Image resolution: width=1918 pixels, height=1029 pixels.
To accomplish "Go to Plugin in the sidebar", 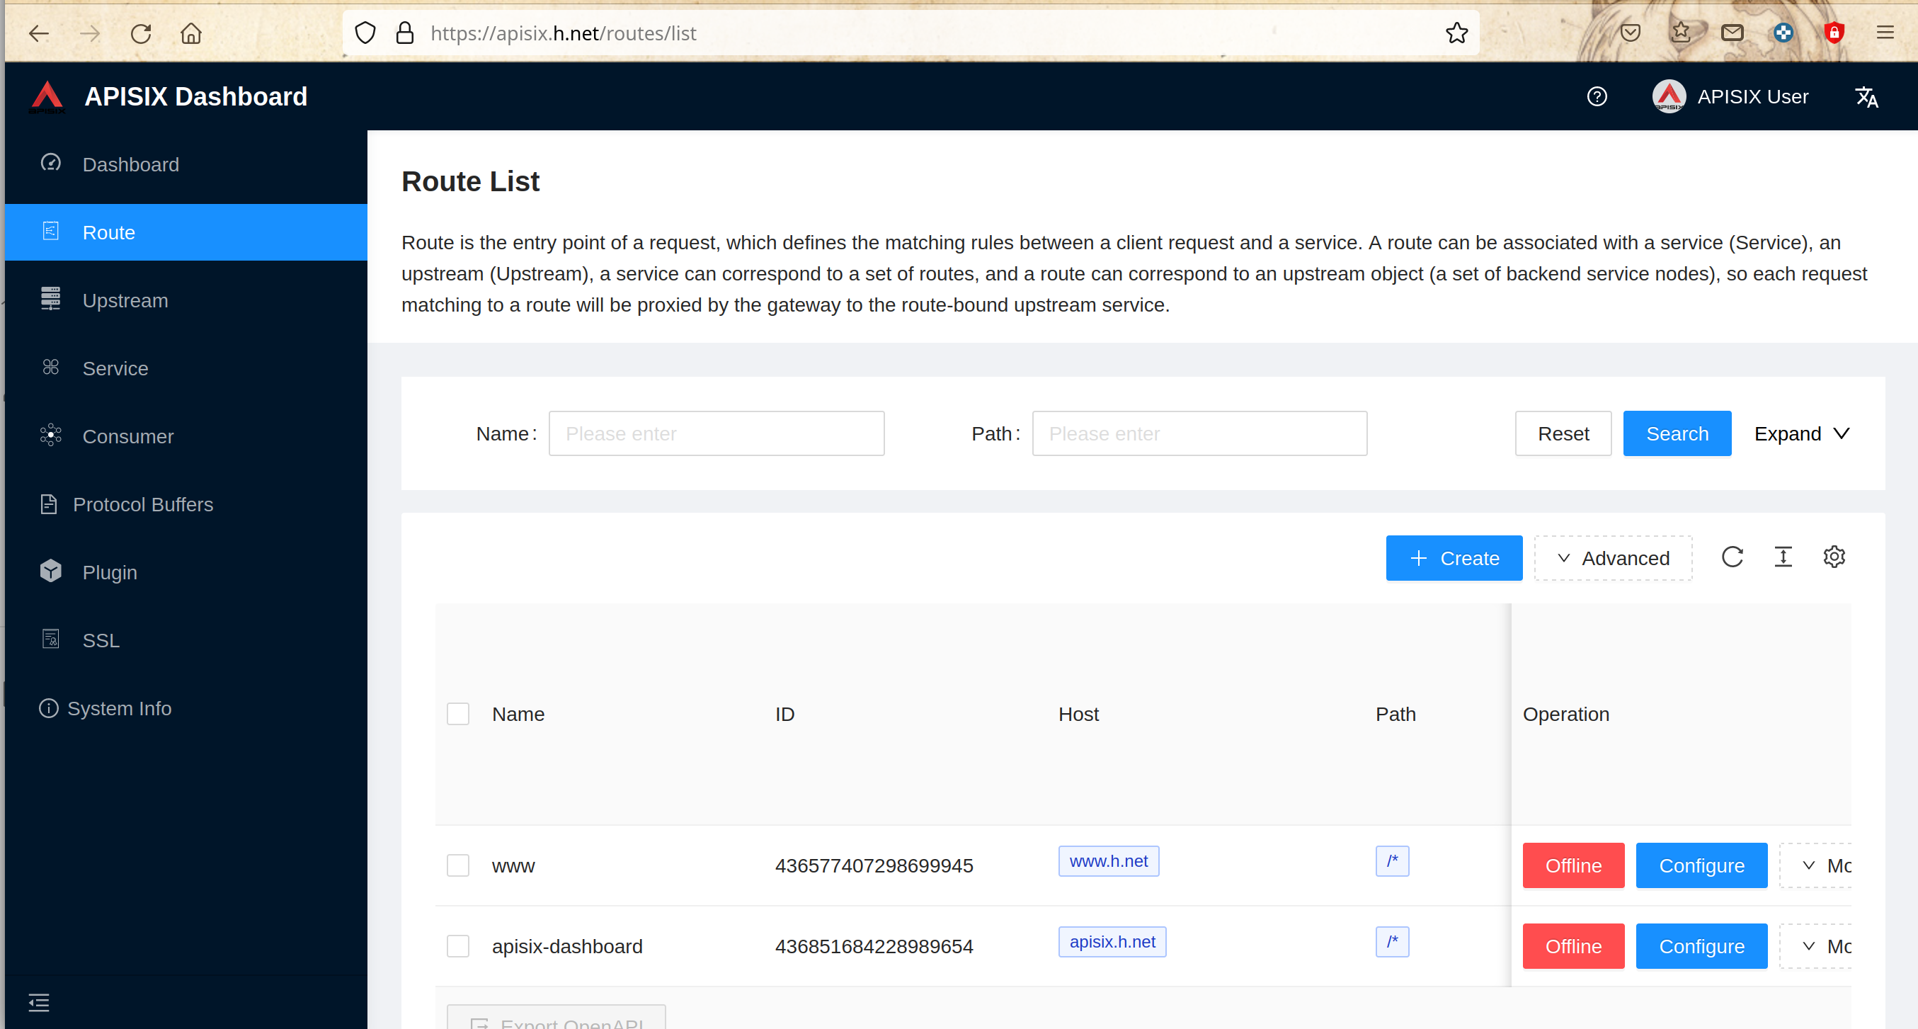I will coord(110,573).
